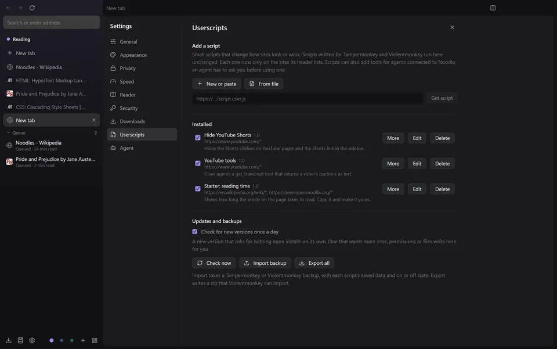The image size is (557, 349).
Task: Click the Hide YouTube Shorts script name
Action: [227, 135]
